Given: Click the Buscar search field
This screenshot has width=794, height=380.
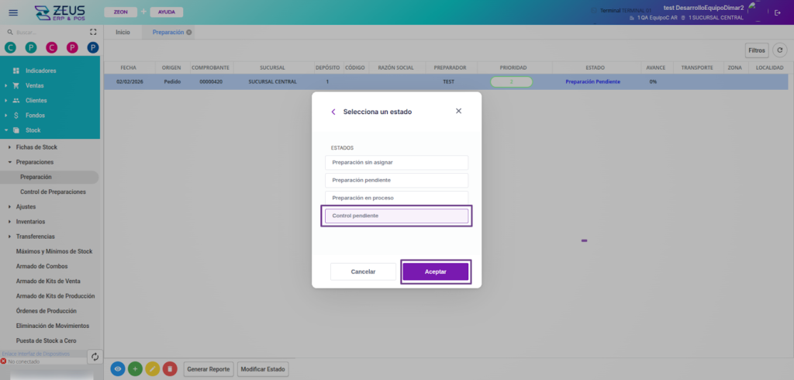Looking at the screenshot, I should pos(47,33).
